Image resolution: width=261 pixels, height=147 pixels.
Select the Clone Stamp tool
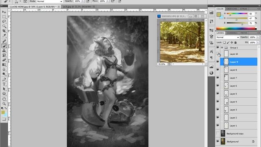(x=4, y=51)
